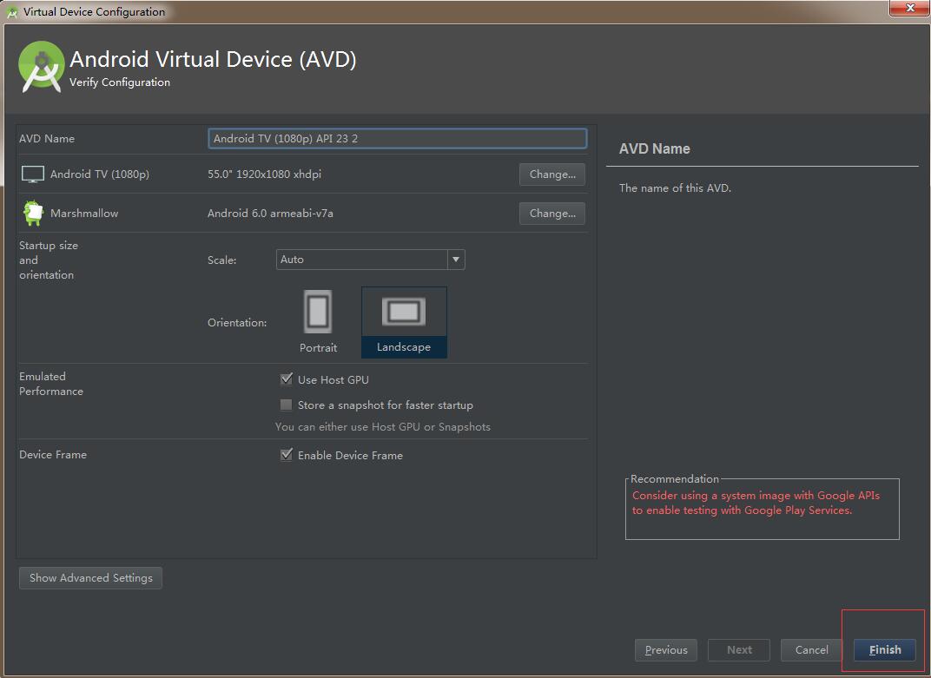The width and height of the screenshot is (931, 678).
Task: Finish creating the virtual device
Action: click(885, 650)
